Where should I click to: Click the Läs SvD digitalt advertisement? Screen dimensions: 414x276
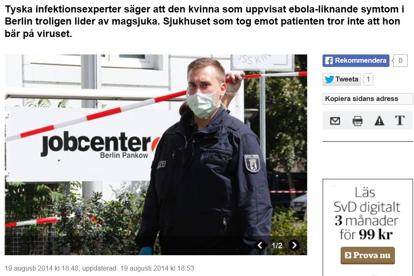coord(367,227)
